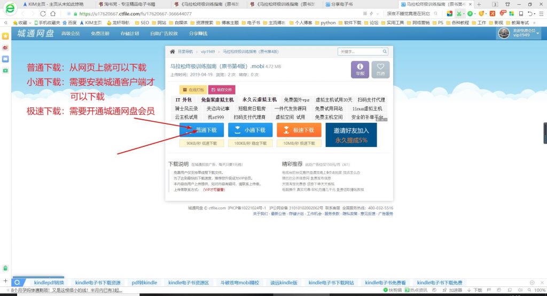Click the search bar magnifier at bottom
547x296 pixels.
[x=17, y=283]
